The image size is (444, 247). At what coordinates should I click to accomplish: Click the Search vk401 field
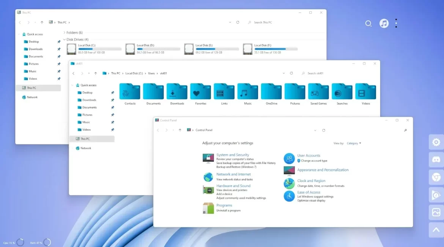coord(339,73)
